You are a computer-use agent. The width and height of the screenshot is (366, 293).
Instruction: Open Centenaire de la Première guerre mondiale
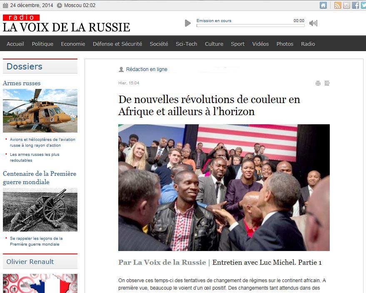tap(40, 178)
